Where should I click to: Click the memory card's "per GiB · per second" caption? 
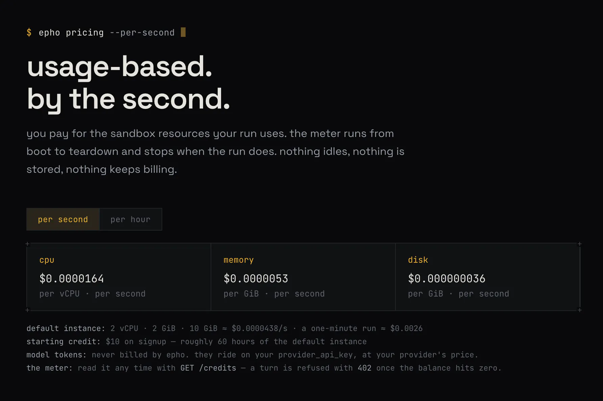tap(274, 294)
